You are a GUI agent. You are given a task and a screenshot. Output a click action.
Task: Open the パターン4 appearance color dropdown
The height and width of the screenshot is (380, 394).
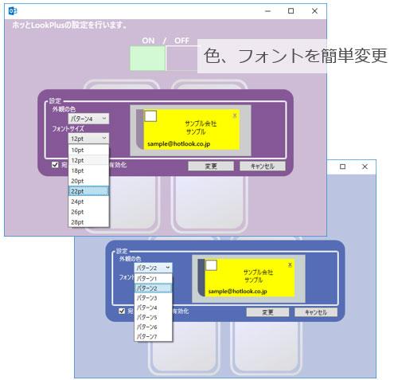(88, 119)
